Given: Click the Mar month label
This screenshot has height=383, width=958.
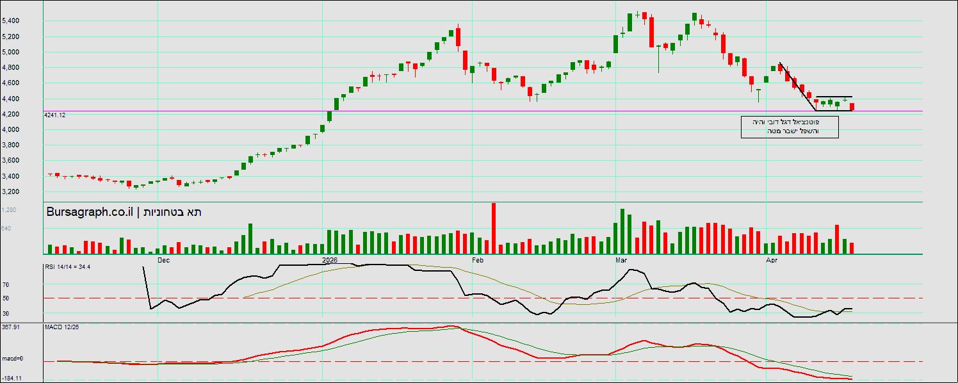Looking at the screenshot, I should click(x=621, y=260).
